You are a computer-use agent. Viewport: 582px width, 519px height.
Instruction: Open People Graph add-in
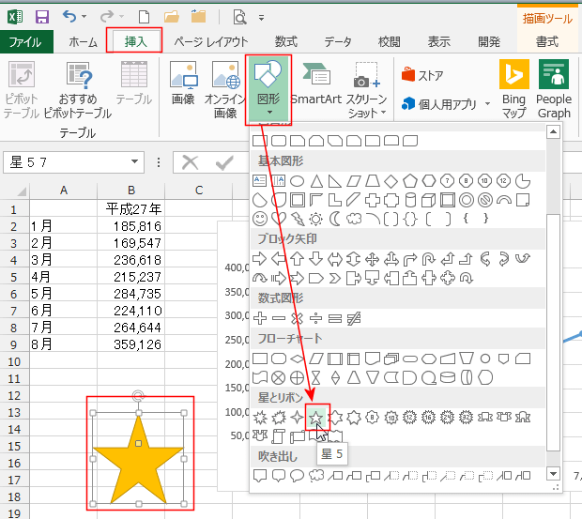[554, 90]
